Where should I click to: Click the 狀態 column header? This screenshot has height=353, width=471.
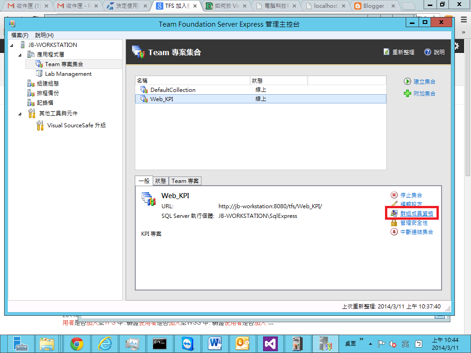pyautogui.click(x=279, y=80)
